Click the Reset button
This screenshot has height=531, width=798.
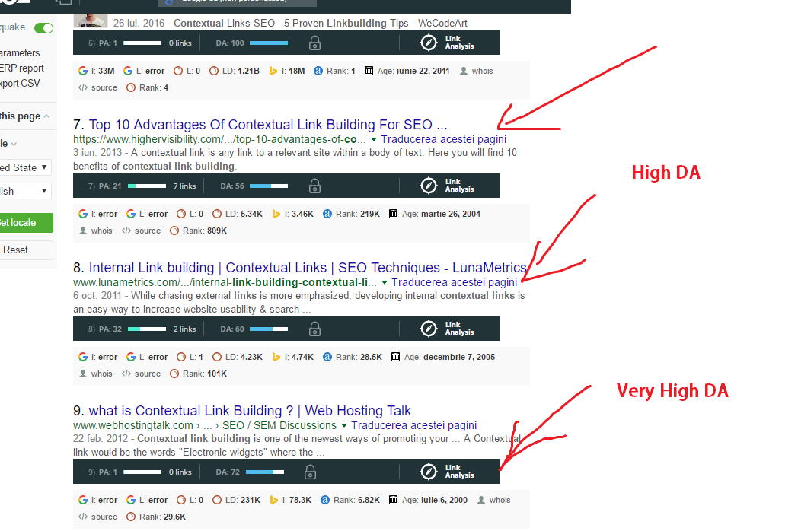pos(17,250)
